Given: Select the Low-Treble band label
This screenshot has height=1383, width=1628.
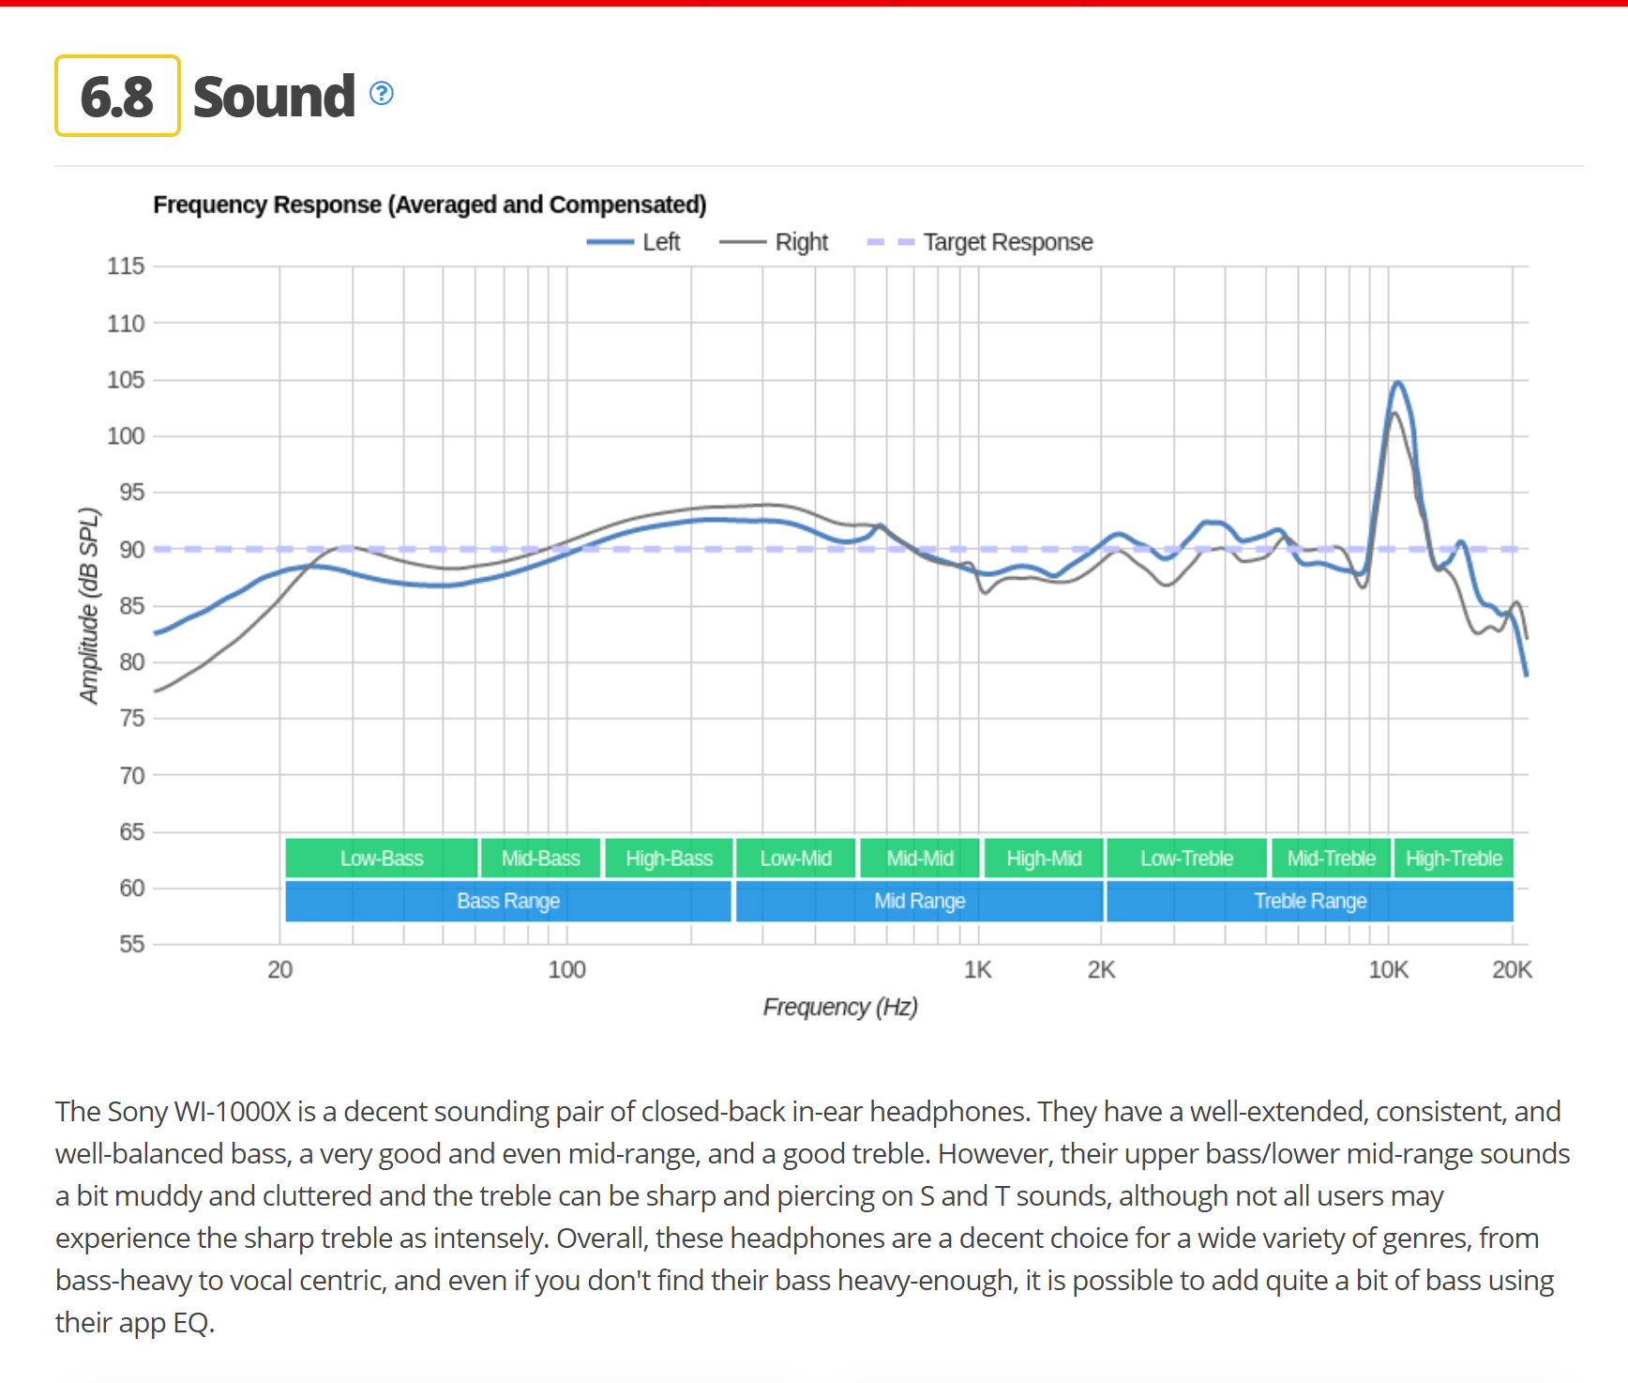Looking at the screenshot, I should pos(1186,858).
